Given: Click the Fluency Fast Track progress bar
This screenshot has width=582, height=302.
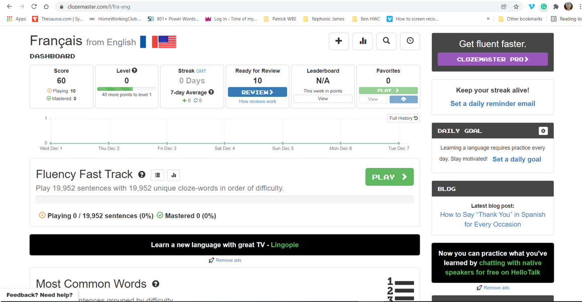Looking at the screenshot, I should 225,200.
